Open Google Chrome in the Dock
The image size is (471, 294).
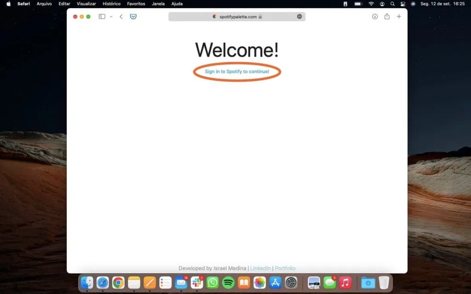(x=118, y=283)
